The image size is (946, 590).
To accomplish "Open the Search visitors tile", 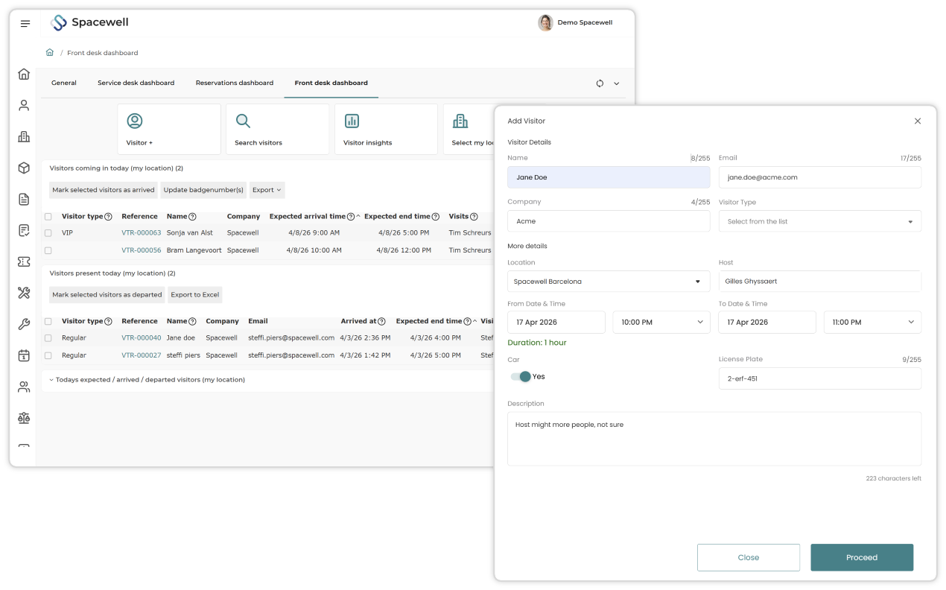I will [277, 129].
